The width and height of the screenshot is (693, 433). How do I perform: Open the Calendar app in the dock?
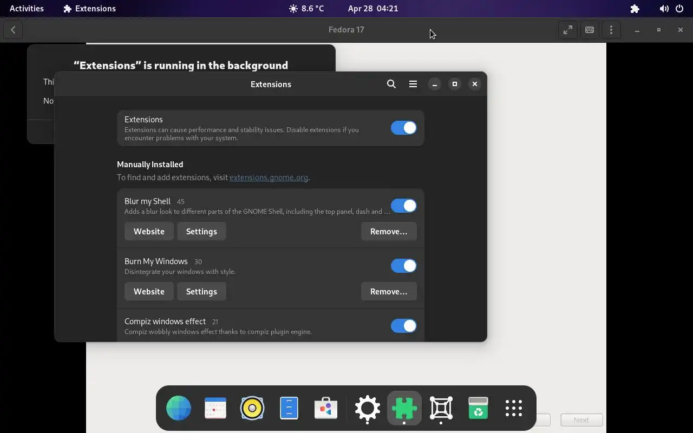215,408
